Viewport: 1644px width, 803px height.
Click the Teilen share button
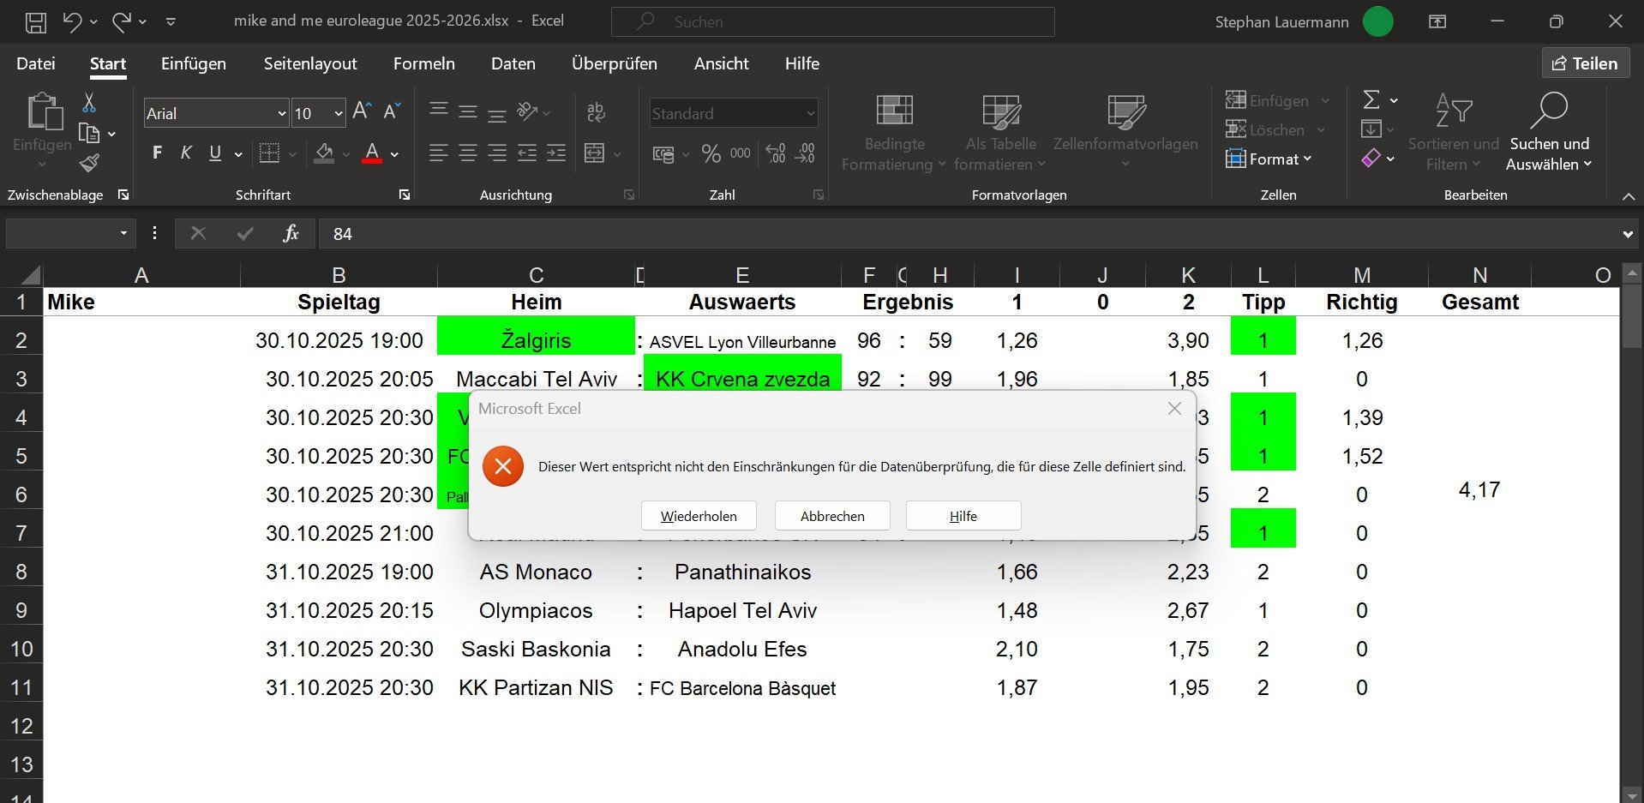click(x=1586, y=63)
